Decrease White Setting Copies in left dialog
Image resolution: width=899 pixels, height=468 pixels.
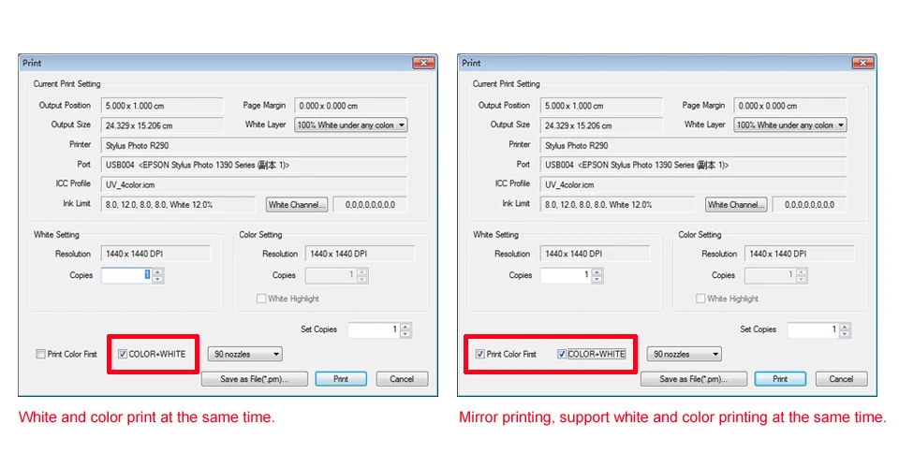(157, 280)
